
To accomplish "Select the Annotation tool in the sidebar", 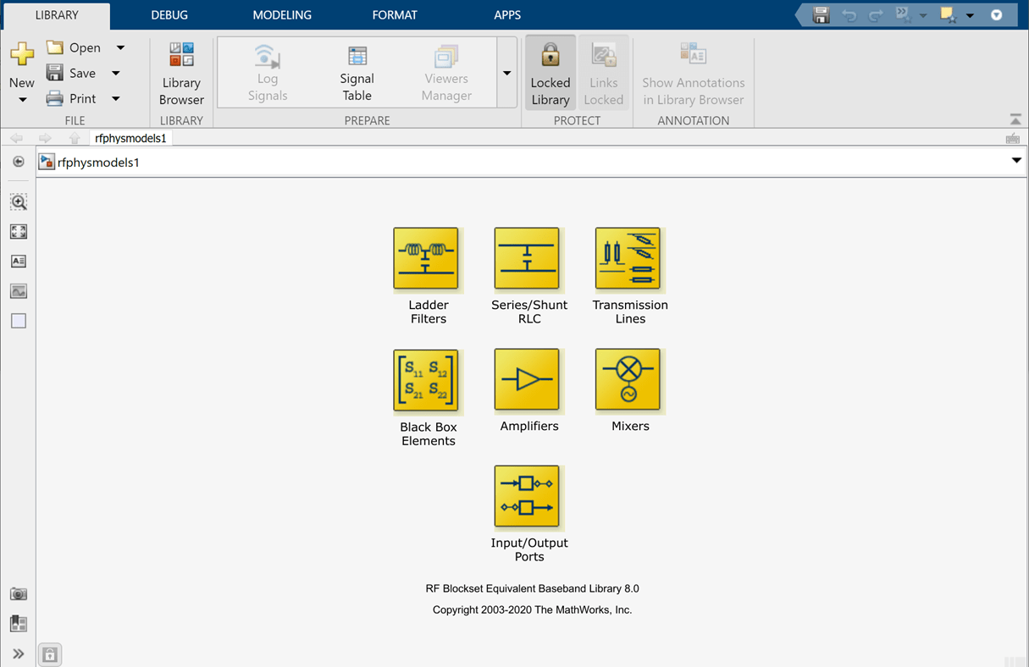I will [x=18, y=261].
